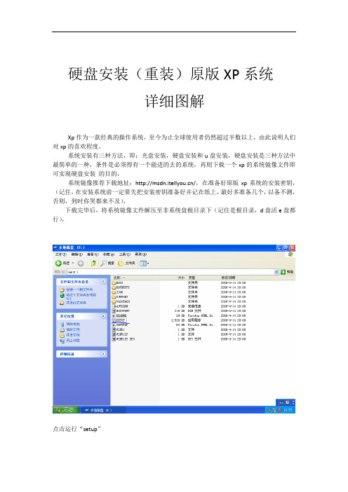This screenshot has width=348, height=492.
Task: Open 我的文档 in Other Places
Action: [x=73, y=329]
